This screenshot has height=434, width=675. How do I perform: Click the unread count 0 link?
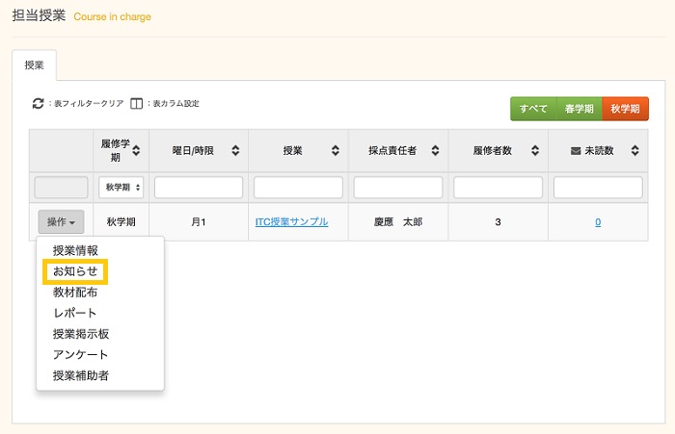598,222
